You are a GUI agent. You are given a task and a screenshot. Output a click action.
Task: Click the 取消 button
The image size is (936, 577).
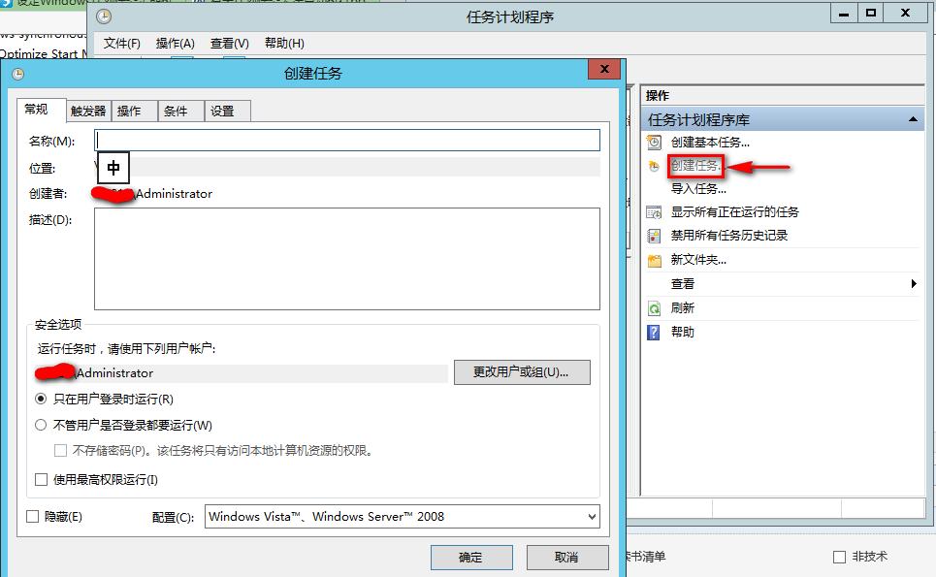(x=567, y=558)
